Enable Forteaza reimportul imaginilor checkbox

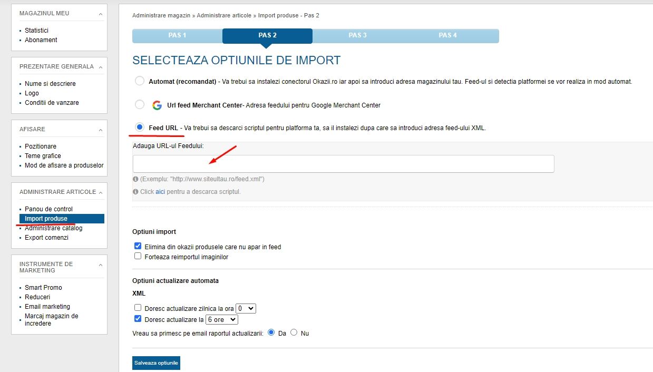point(138,257)
